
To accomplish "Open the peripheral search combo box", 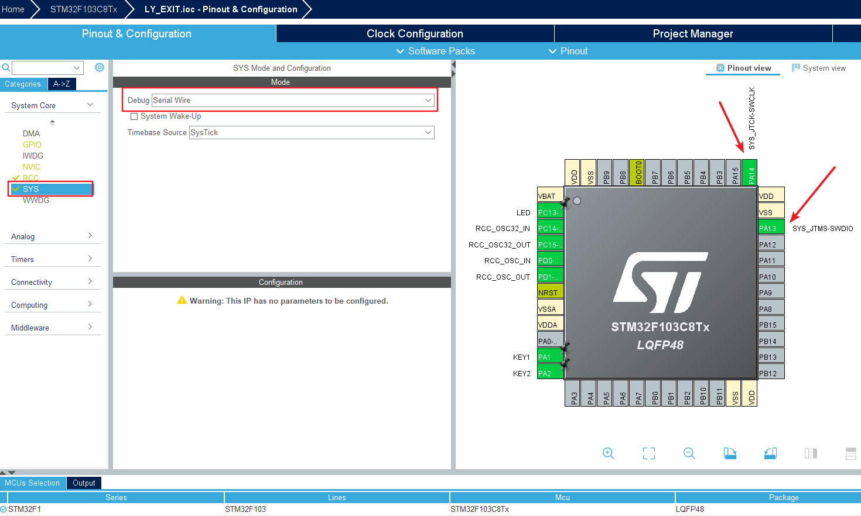I will (x=47, y=68).
